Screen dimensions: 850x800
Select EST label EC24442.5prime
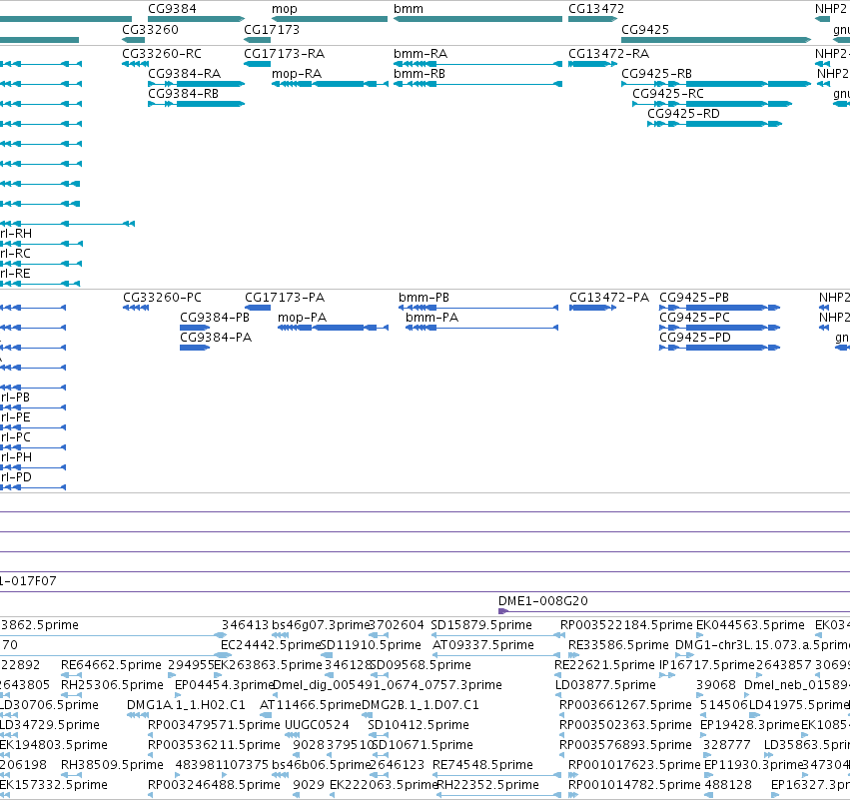click(271, 645)
